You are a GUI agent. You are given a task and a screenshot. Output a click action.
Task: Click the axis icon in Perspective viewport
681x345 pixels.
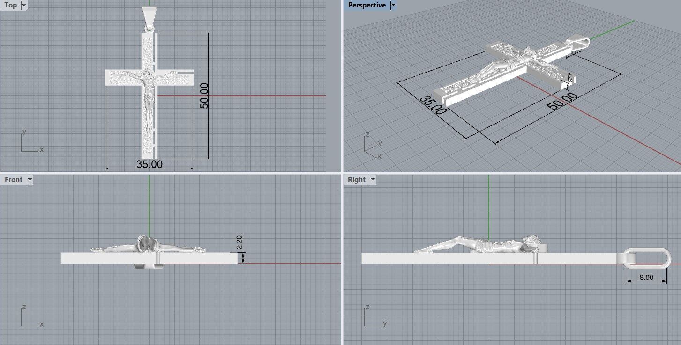(373, 145)
